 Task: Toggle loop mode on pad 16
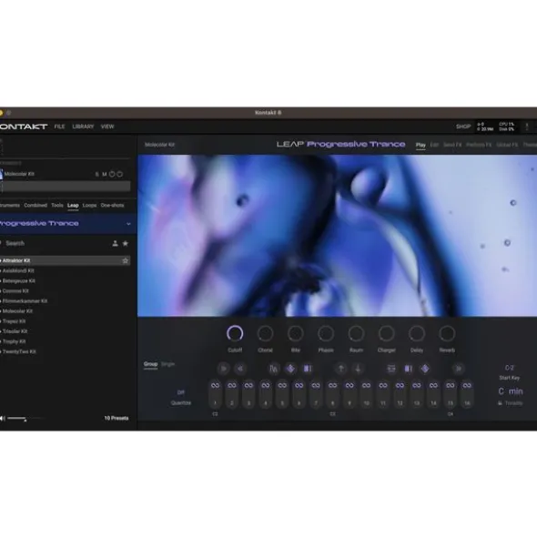coord(467,385)
